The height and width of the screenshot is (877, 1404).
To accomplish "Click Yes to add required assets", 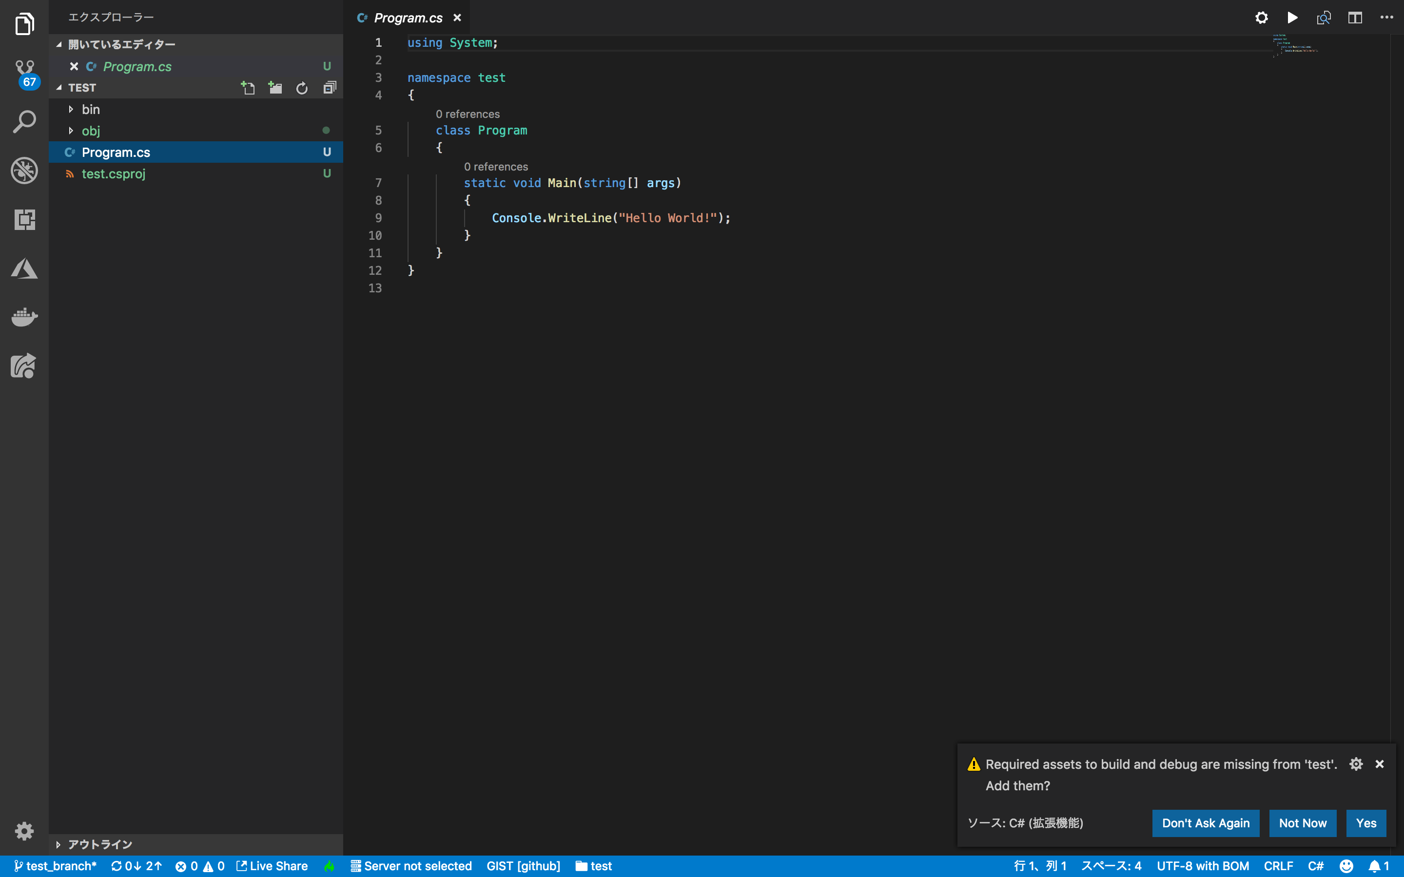I will point(1366,823).
